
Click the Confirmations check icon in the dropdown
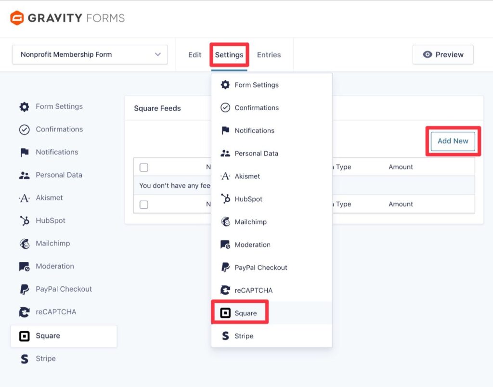(225, 107)
